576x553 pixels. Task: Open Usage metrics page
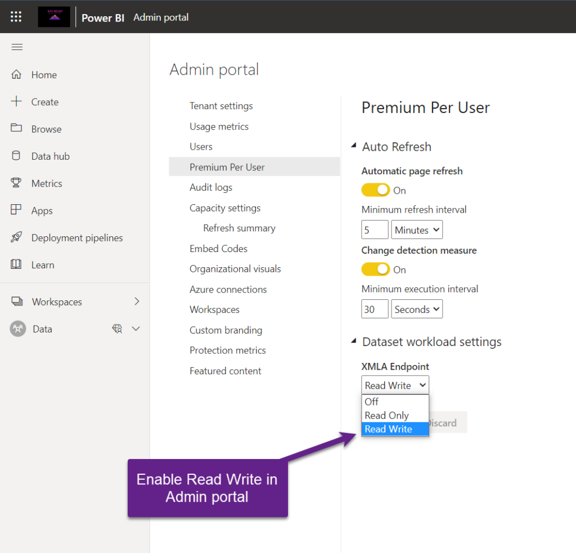219,127
